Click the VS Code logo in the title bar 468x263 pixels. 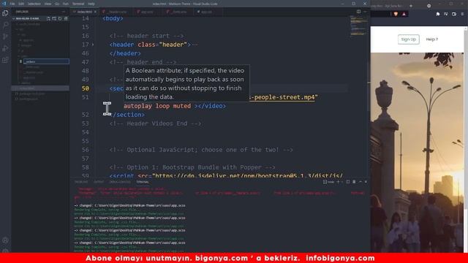tap(4, 4)
